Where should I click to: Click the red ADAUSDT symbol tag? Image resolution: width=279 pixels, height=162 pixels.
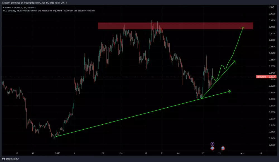point(261,77)
